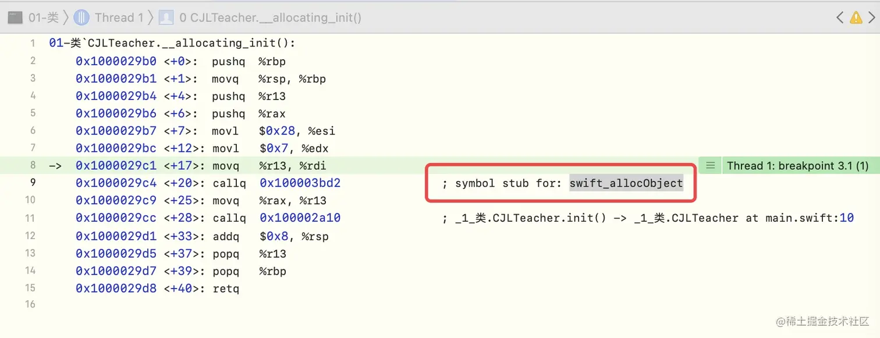Click the Thread 1 icon in breadcrumb

[81, 17]
